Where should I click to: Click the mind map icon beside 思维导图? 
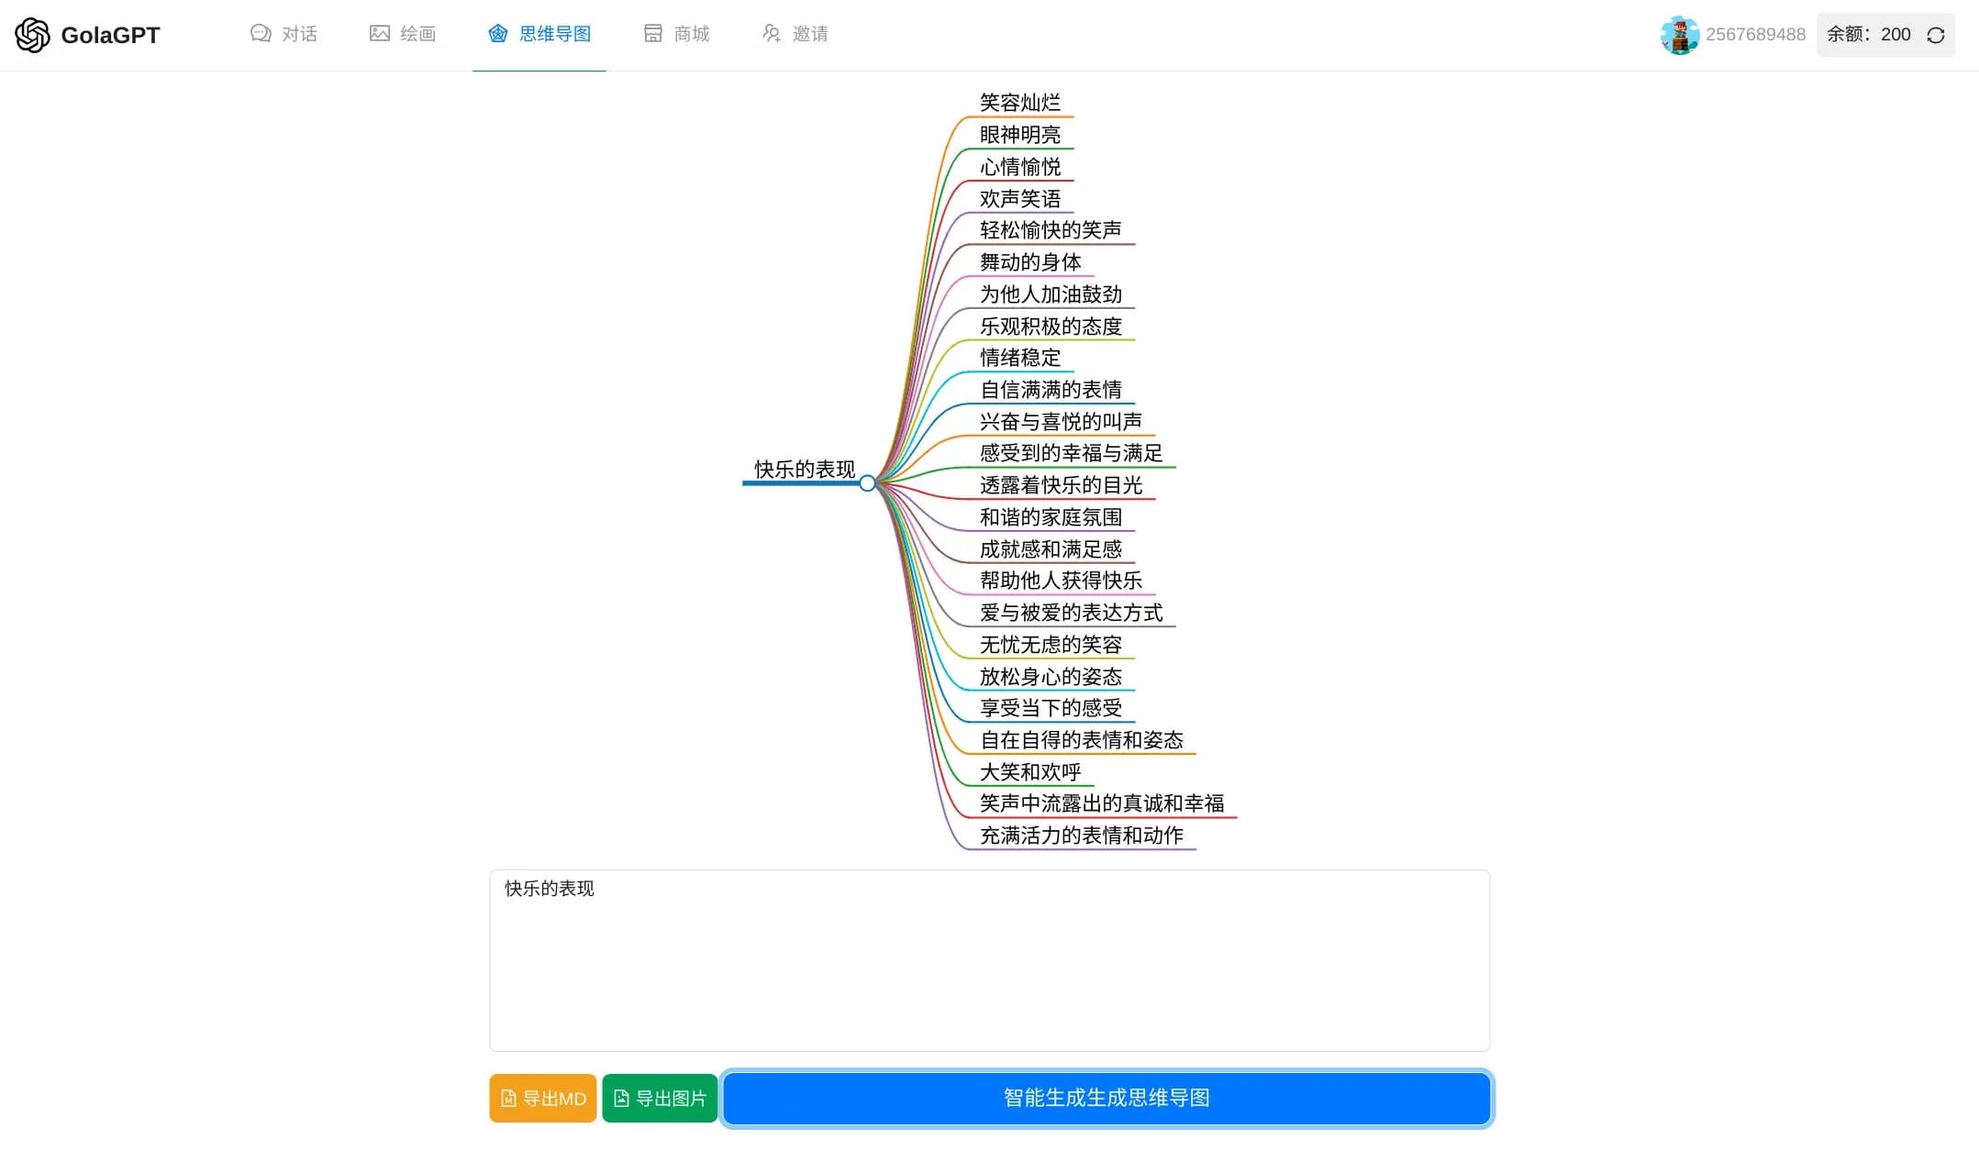(497, 34)
